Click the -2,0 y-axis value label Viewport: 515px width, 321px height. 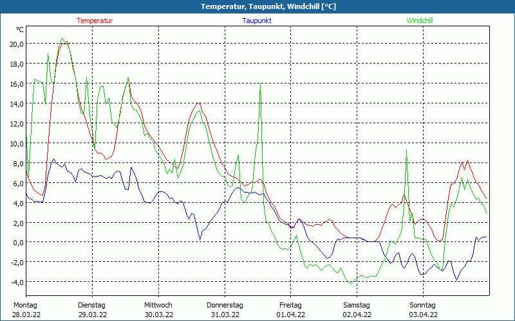click(15, 263)
